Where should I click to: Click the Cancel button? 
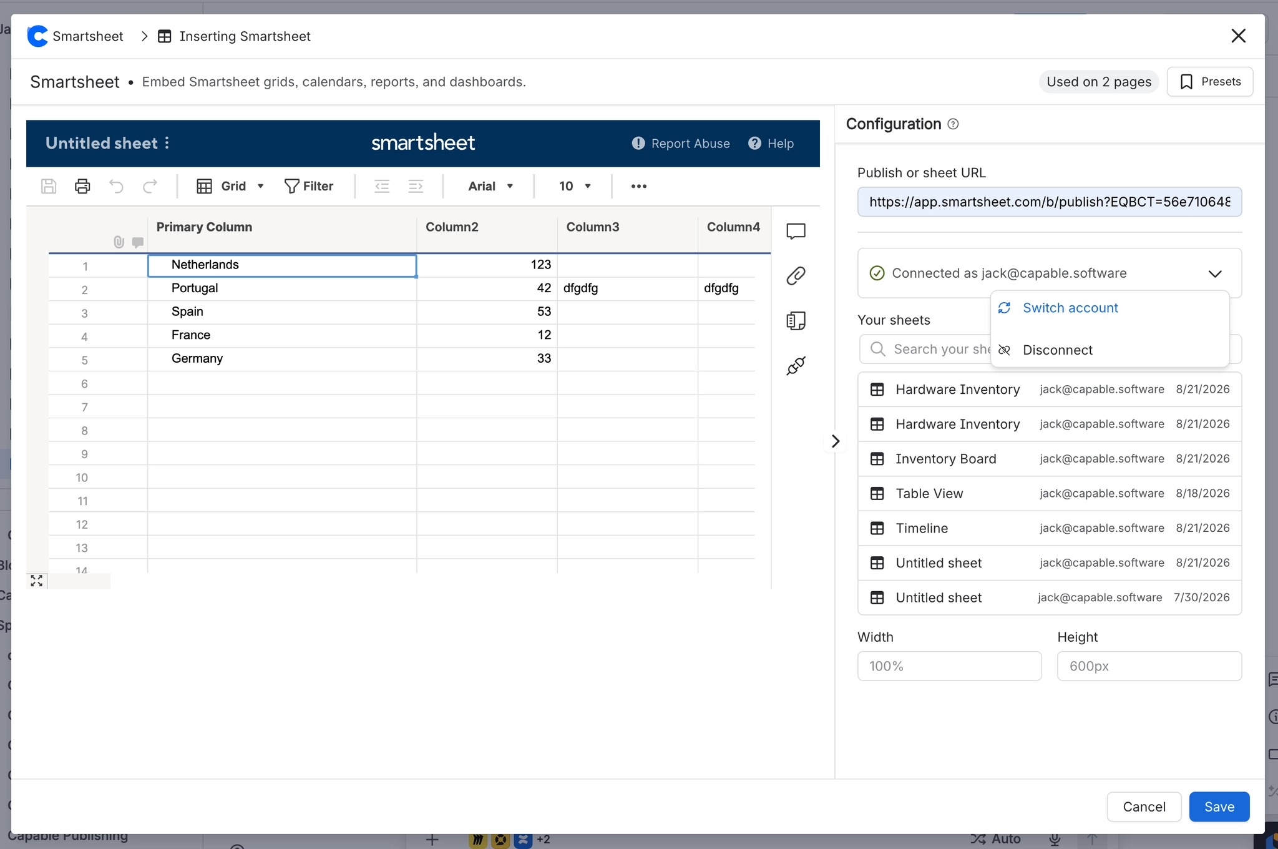[x=1144, y=807]
